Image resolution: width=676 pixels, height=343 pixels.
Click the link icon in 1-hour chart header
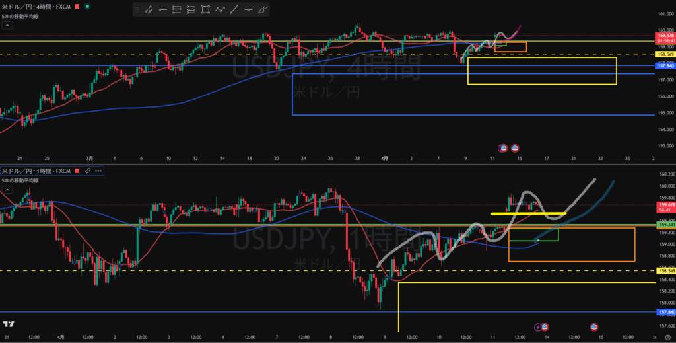86,171
